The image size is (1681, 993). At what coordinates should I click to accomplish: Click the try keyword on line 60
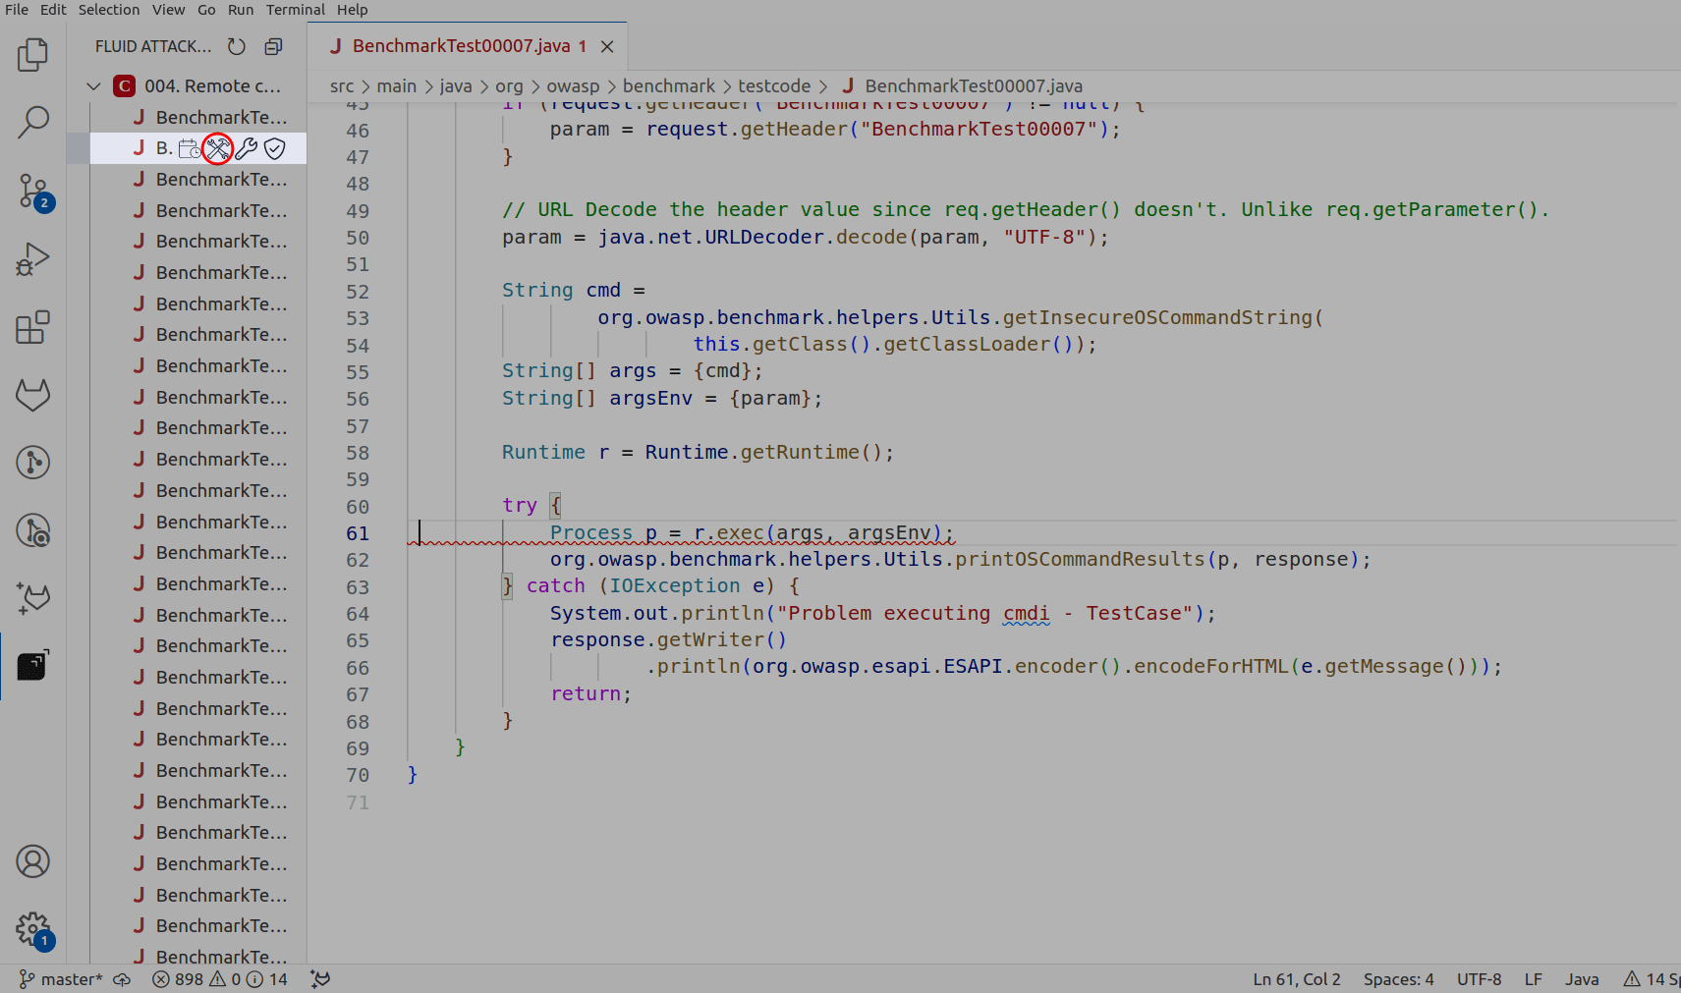[520, 506]
